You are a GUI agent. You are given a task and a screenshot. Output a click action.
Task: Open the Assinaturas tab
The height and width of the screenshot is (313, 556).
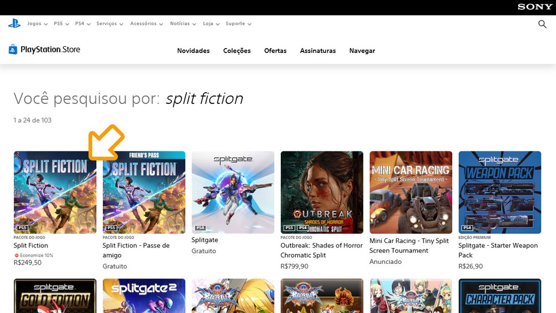(318, 51)
